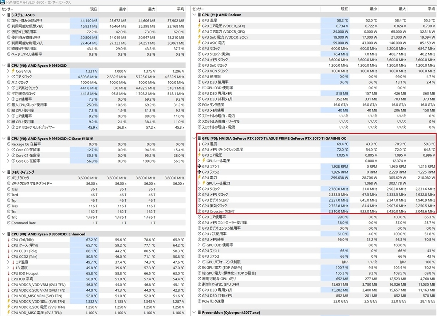This screenshot has width=437, height=316.
Task: Expand the GPU レール電力 row
Action: (198, 183)
